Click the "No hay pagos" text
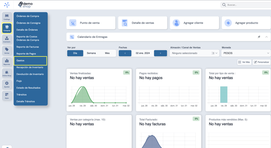Image resolution: width=271 pixels, height=148 pixels. (x=151, y=78)
